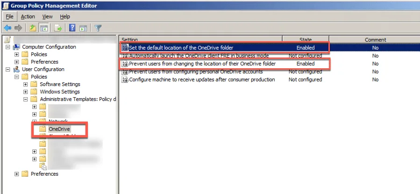Expand the Software Settings tree node
This screenshot has height=194, width=420.
coord(26,85)
